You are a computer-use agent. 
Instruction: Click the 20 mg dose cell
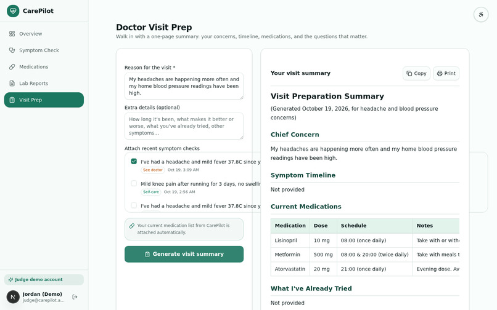point(322,269)
